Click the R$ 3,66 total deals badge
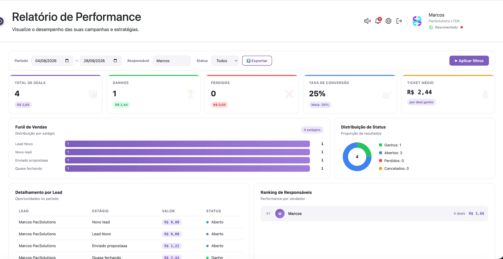The width and height of the screenshot is (503, 259). coord(23,105)
